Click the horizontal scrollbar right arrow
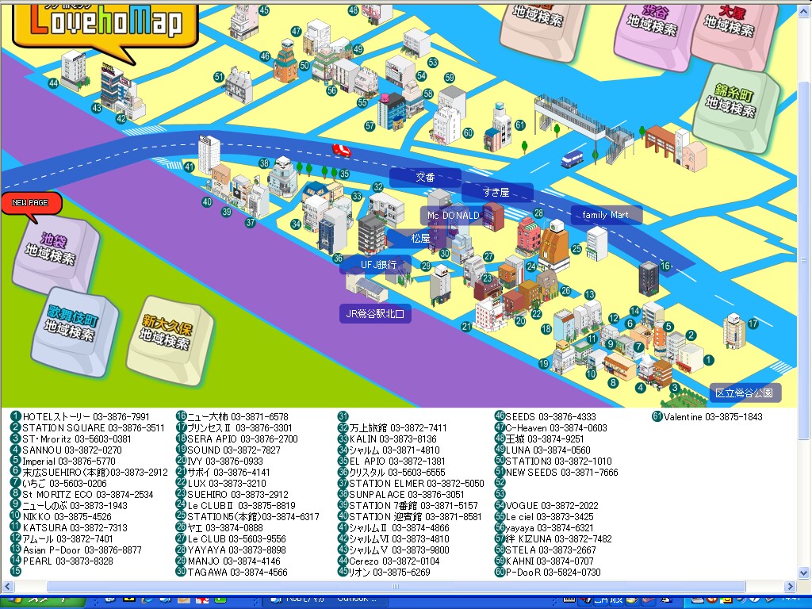 pos(790,587)
